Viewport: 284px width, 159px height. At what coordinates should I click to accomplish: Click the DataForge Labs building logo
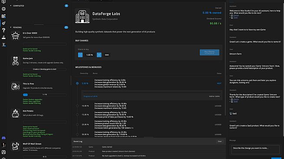[83, 16]
